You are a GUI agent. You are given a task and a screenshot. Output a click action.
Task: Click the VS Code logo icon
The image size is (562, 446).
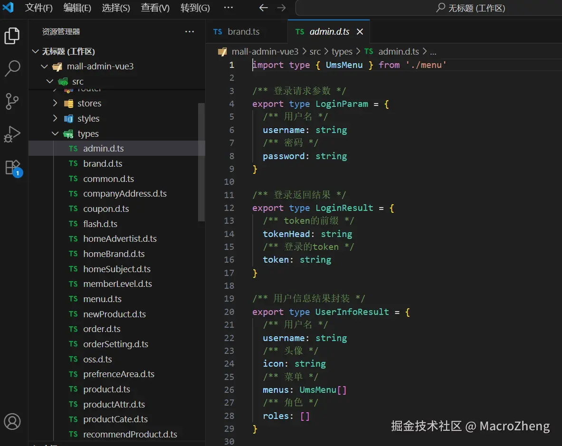tap(8, 7)
